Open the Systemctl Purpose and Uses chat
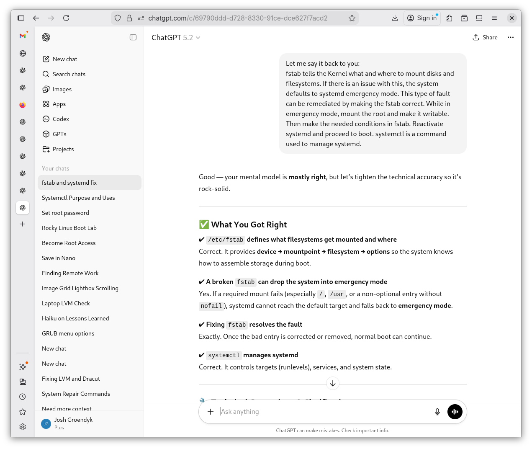 tap(78, 198)
